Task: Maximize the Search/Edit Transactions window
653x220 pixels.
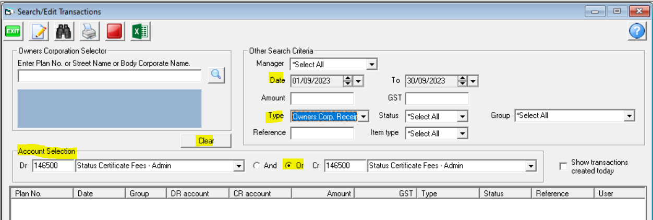Action: pos(617,11)
